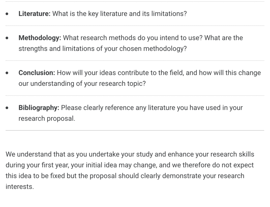Click the line "our understanding of your research topic?"
The height and width of the screenshot is (207, 270).
coord(82,83)
